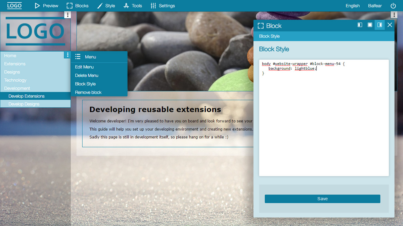Save the block style
The width and height of the screenshot is (403, 226).
click(x=322, y=199)
